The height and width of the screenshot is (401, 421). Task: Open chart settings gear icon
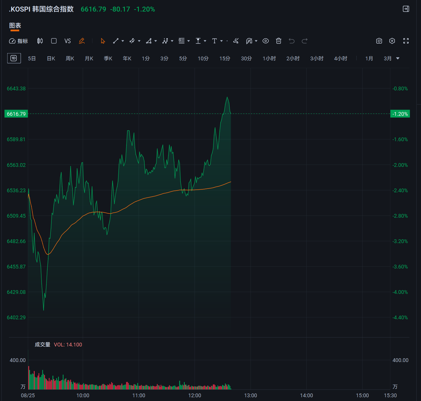point(392,41)
